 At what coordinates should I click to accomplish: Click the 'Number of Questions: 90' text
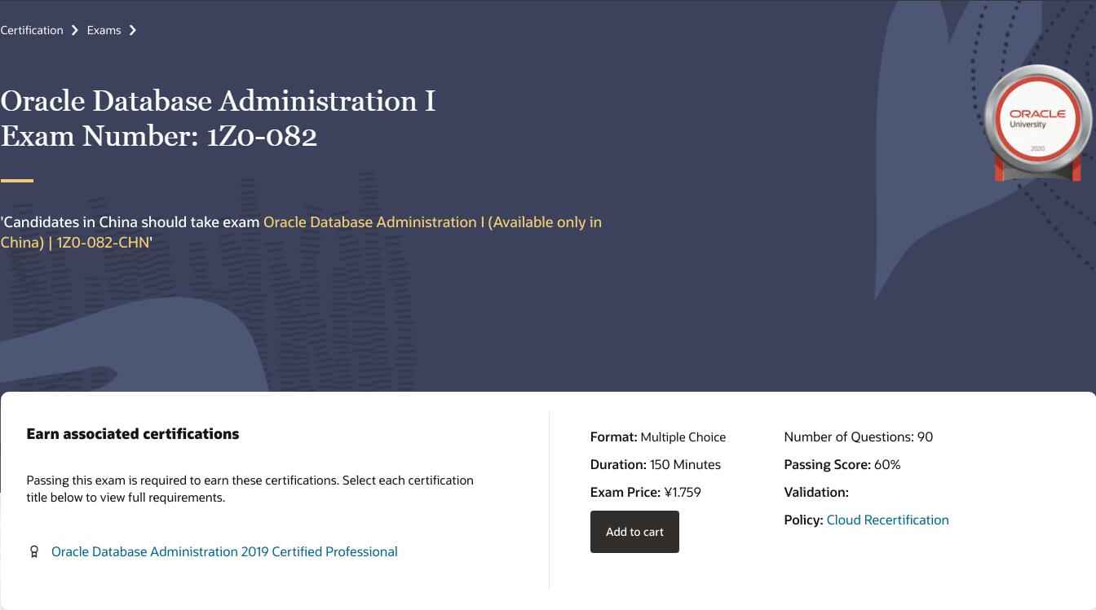(x=859, y=437)
